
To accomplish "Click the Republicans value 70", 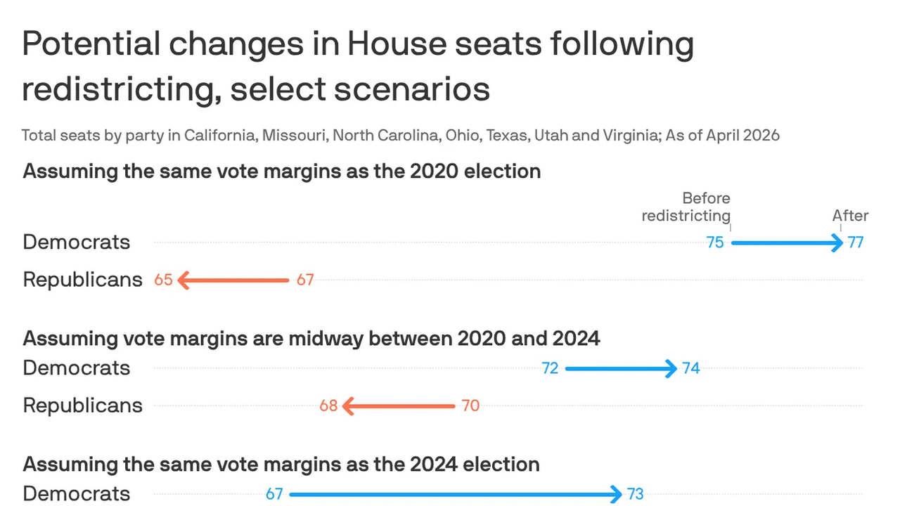I will 470,406.
